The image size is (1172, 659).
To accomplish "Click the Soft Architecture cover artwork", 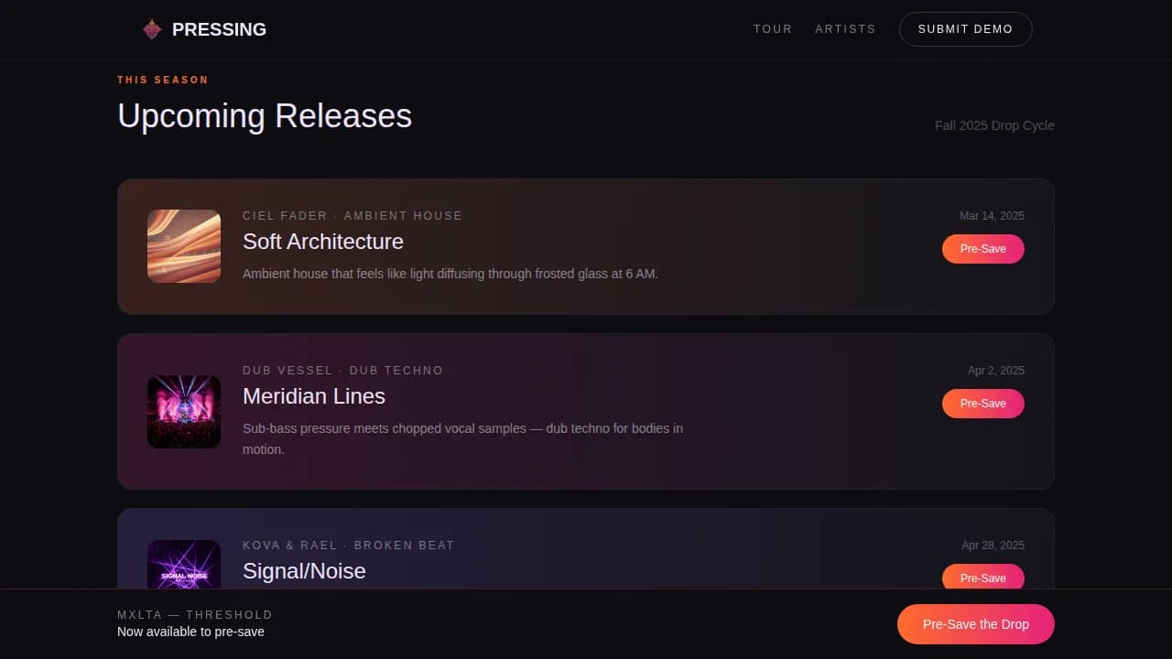I will 183,245.
